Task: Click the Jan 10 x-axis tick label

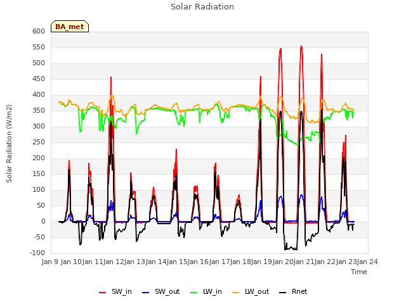Action: [71, 262]
